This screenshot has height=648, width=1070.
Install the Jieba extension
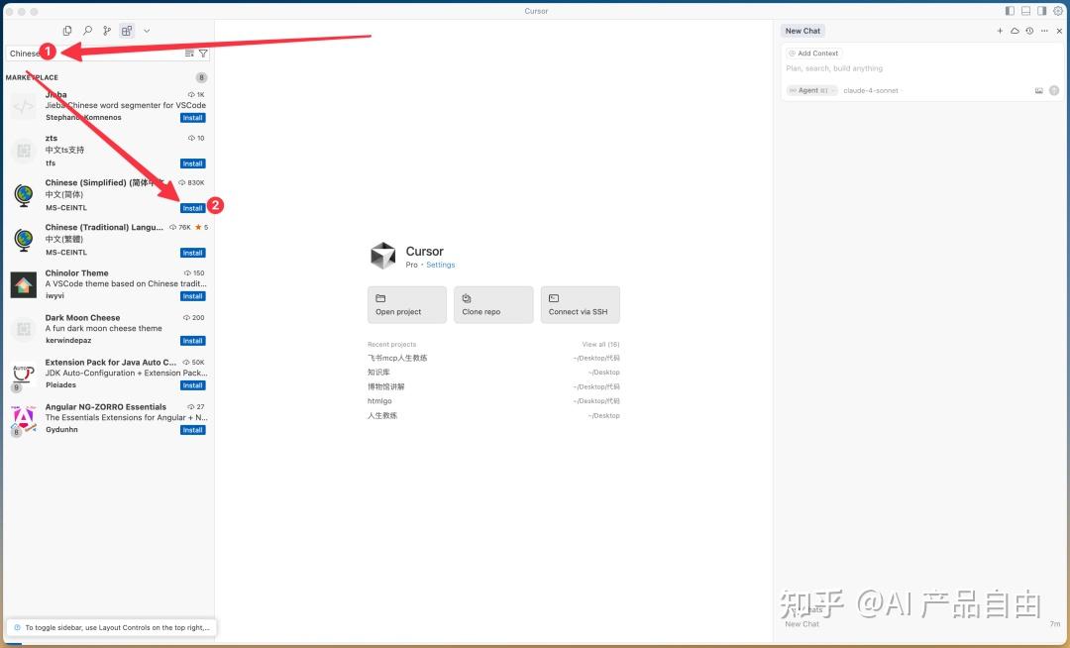pyautogui.click(x=192, y=118)
